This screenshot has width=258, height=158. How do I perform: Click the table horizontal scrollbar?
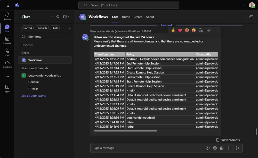click(x=126, y=131)
